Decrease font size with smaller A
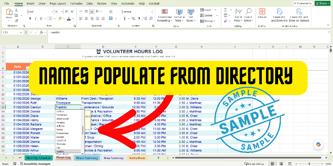The height and width of the screenshot is (166, 333). pos(72,12)
